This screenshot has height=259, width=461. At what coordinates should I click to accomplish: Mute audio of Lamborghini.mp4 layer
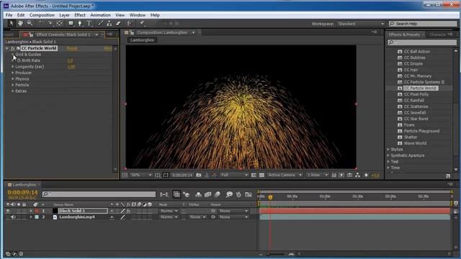click(13, 217)
